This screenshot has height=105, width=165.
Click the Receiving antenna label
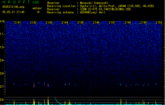coord(60,12)
